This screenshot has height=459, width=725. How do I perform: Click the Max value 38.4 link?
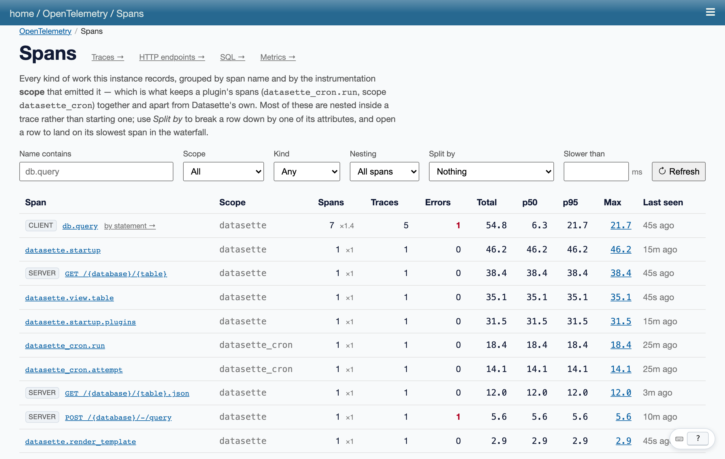[621, 273]
